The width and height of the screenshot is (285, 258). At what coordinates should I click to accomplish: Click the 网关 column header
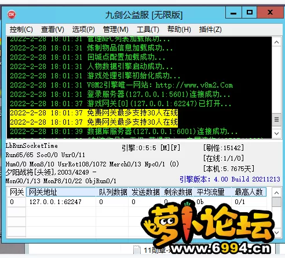coord(17,192)
